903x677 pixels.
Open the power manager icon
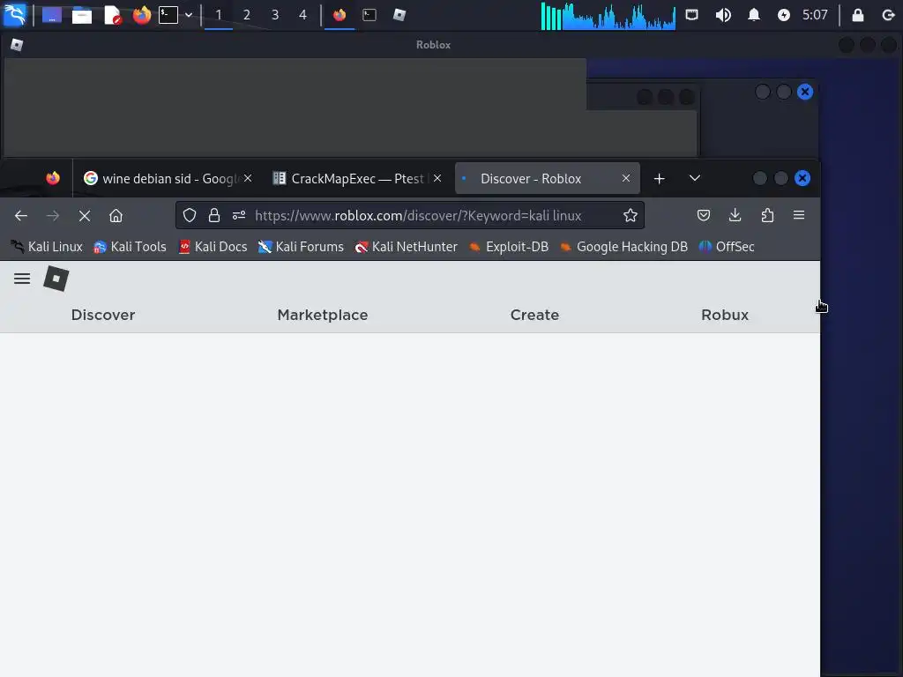[x=784, y=15]
